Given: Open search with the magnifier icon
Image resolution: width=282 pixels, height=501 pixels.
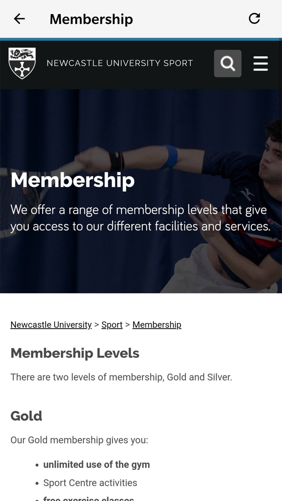Looking at the screenshot, I should [x=228, y=63].
